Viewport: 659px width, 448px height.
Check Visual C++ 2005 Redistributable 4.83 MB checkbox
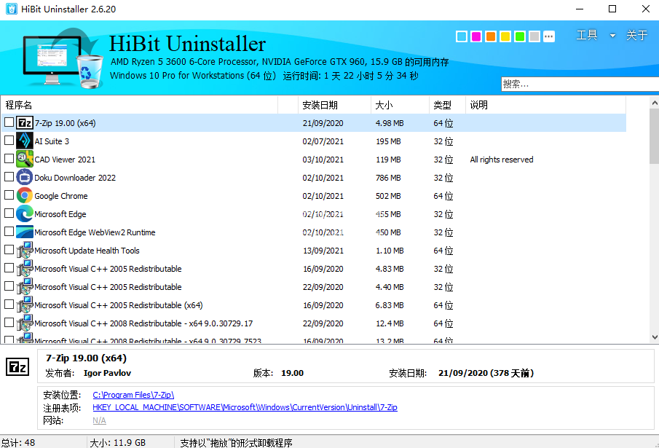pyautogui.click(x=9, y=268)
